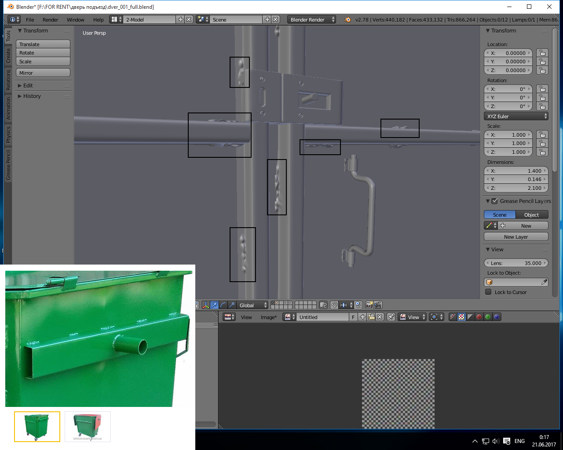Click the OpenGL render animation clapperboard icon

(377, 305)
